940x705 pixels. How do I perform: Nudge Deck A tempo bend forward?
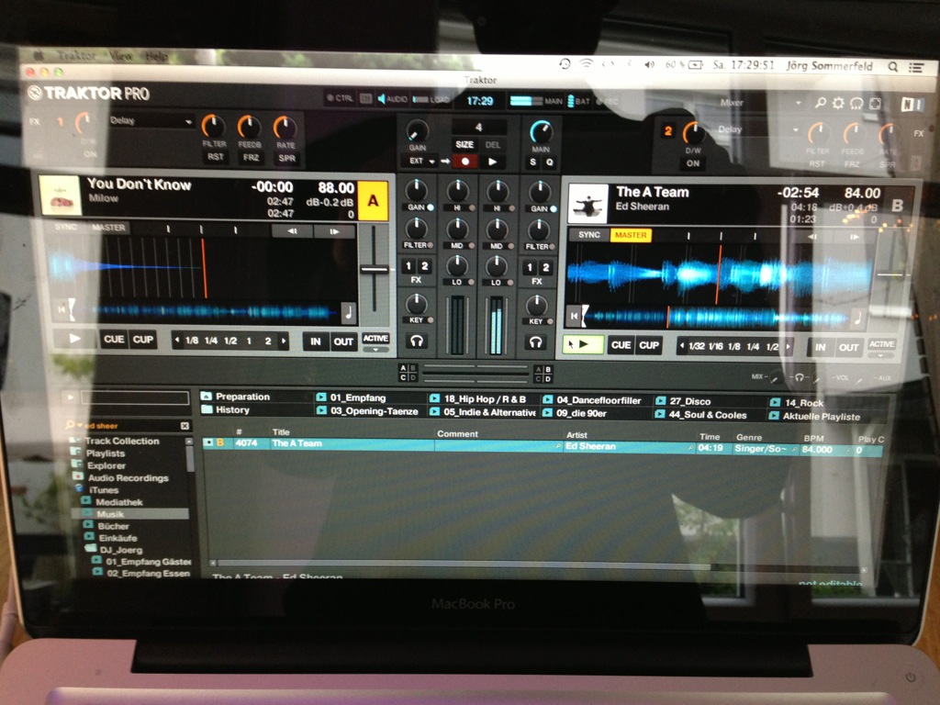point(334,230)
